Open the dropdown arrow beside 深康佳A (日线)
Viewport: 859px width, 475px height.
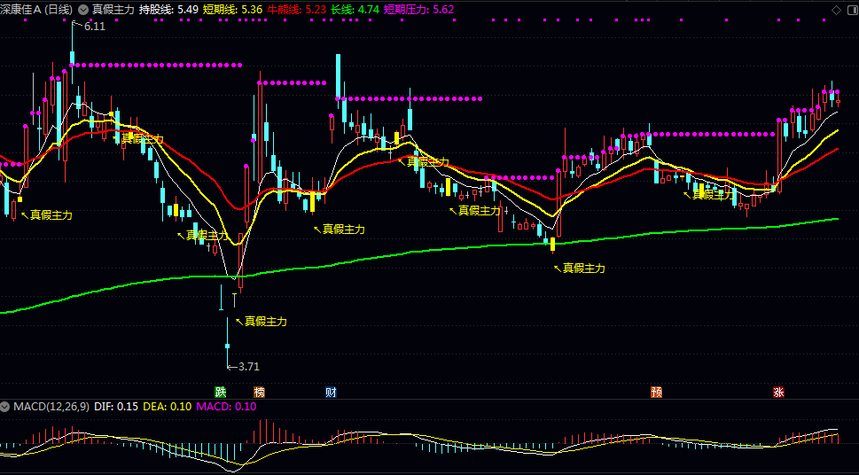pos(83,9)
